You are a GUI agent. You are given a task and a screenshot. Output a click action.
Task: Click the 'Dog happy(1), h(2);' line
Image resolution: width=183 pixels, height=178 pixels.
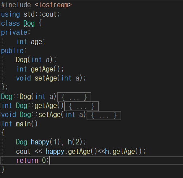click(x=51, y=142)
